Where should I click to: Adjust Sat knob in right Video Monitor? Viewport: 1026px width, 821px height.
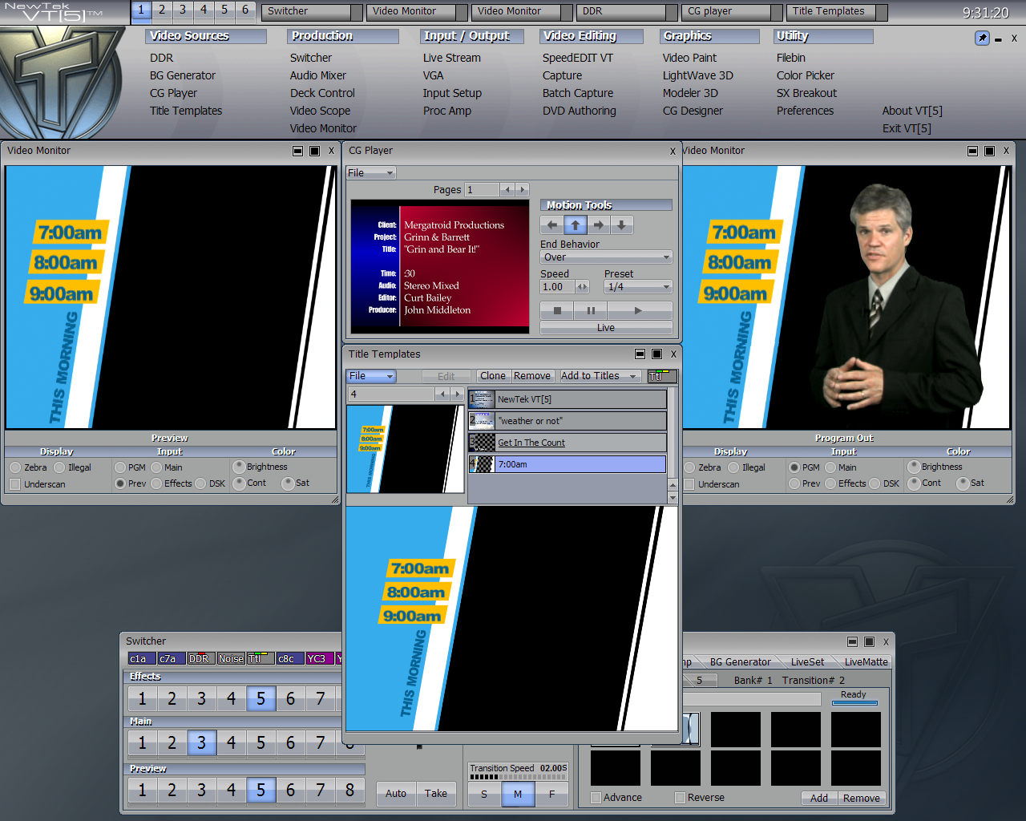tap(963, 483)
